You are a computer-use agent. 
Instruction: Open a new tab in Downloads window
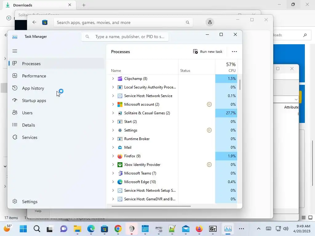point(84,5)
